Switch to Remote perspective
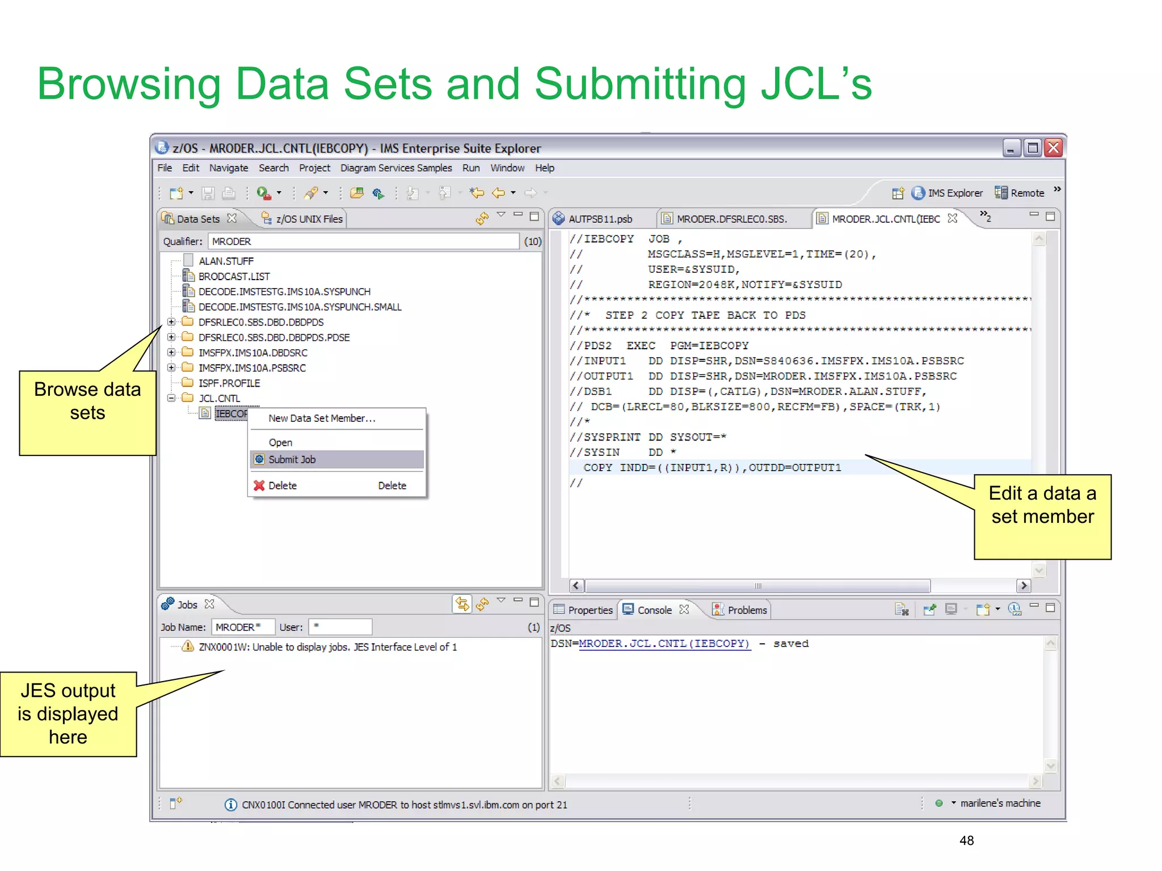The image size is (1162, 871). click(1020, 193)
